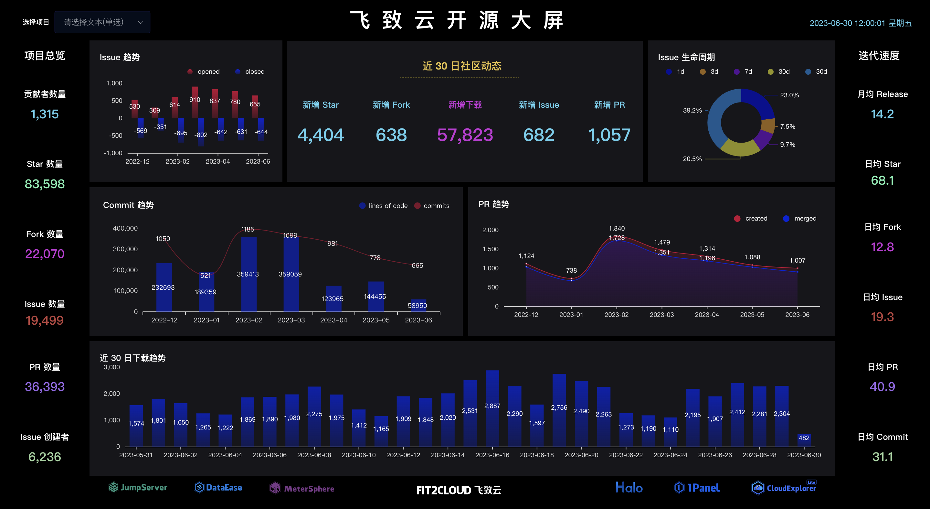The height and width of the screenshot is (509, 930).
Task: Click the Fork 数量 value 22,070
Action: click(44, 254)
